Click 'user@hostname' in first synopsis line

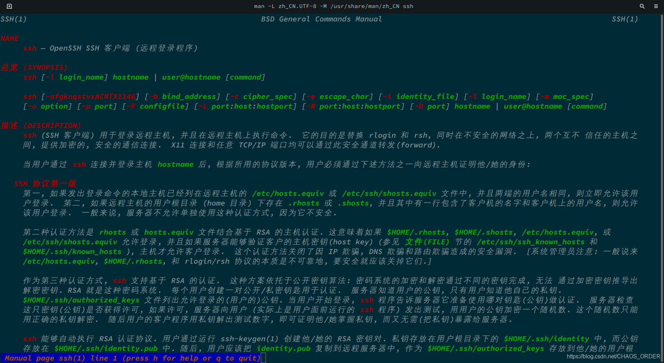click(191, 77)
